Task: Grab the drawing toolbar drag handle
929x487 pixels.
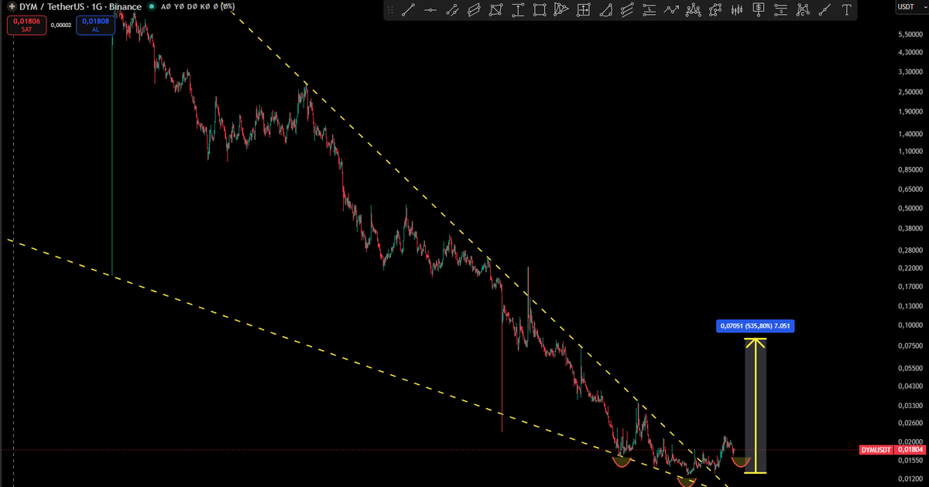Action: 390,10
